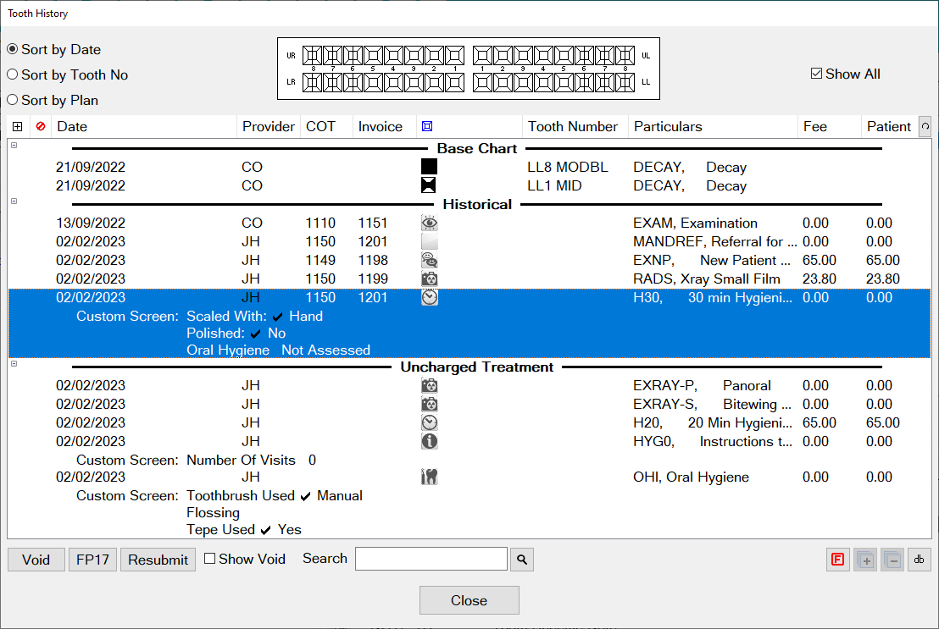The height and width of the screenshot is (629, 939).
Task: Click the info icon on HYG0 row
Action: click(x=430, y=441)
